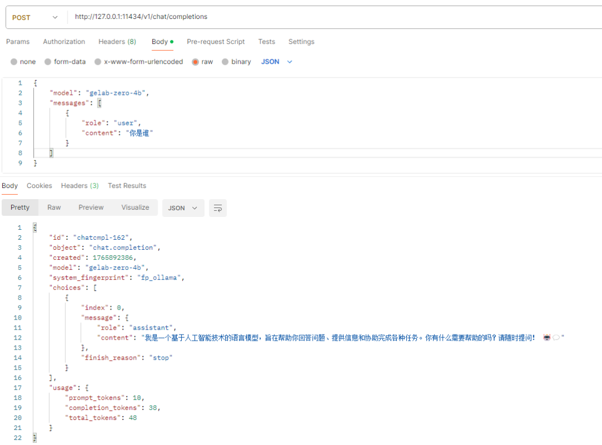The image size is (602, 445).
Task: Open the response JSON format dropdown
Action: coord(183,208)
